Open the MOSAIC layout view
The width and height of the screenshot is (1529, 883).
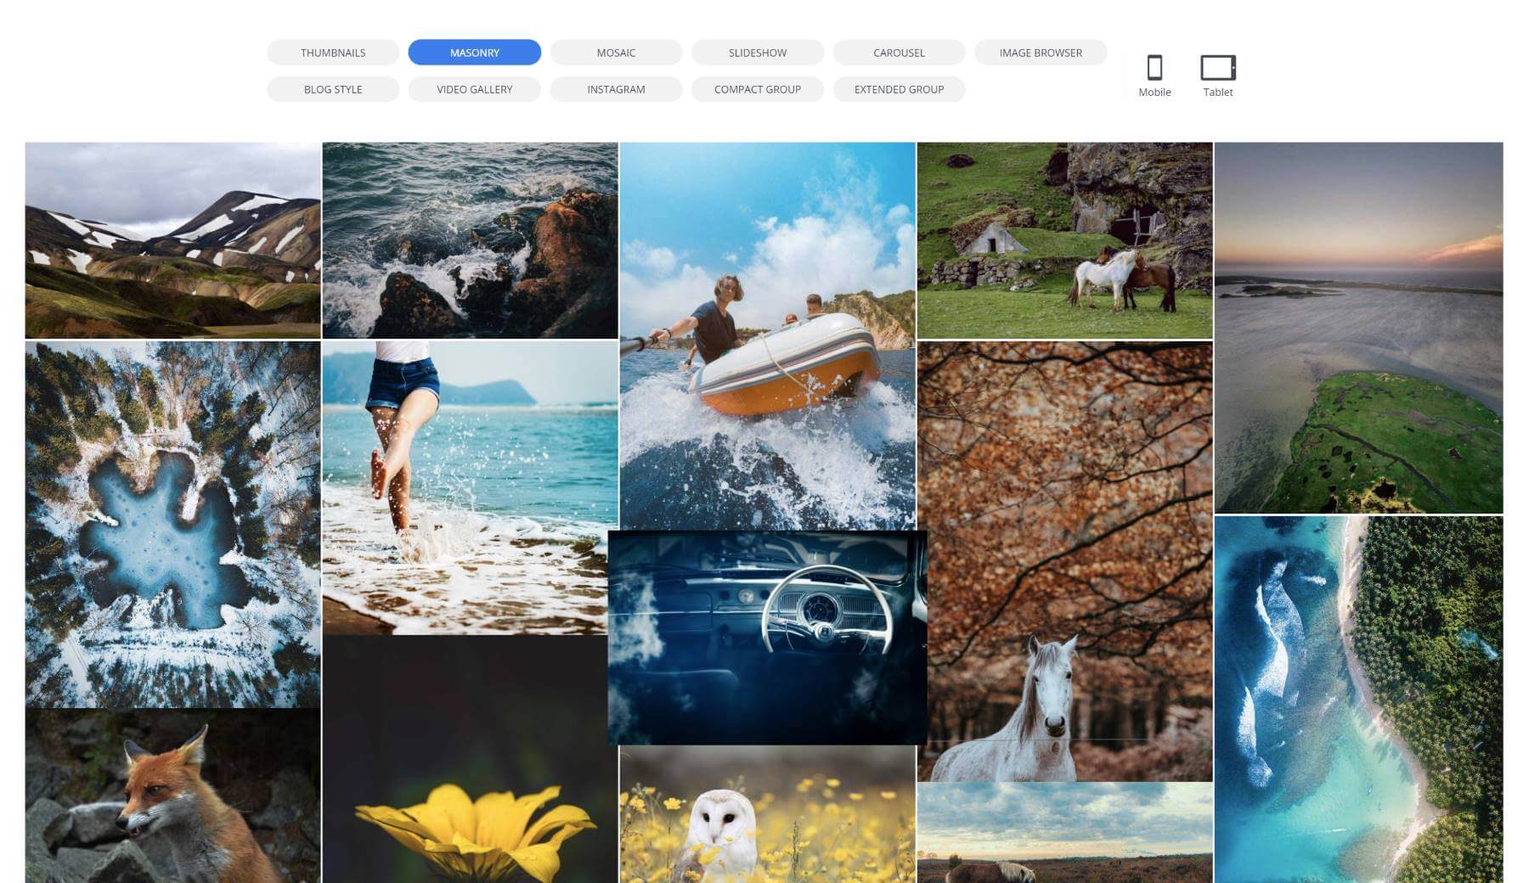pyautogui.click(x=616, y=53)
